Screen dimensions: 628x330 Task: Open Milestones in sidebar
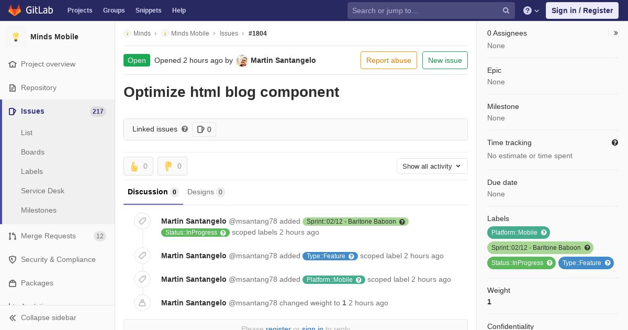39,210
